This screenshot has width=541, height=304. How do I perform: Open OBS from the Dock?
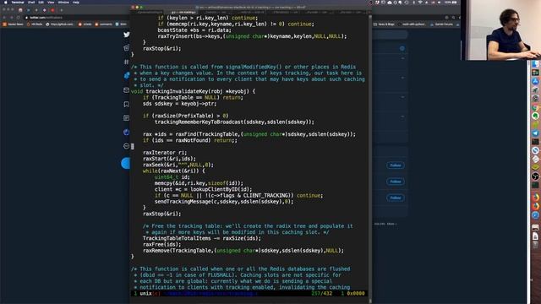(x=535, y=176)
